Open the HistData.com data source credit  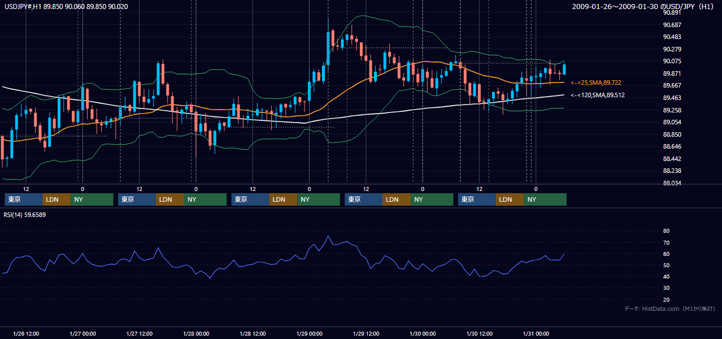click(x=670, y=308)
